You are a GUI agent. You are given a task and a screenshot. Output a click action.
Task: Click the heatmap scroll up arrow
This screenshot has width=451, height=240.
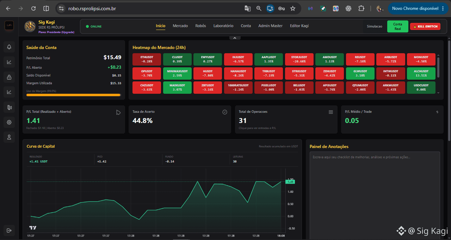pyautogui.click(x=438, y=55)
